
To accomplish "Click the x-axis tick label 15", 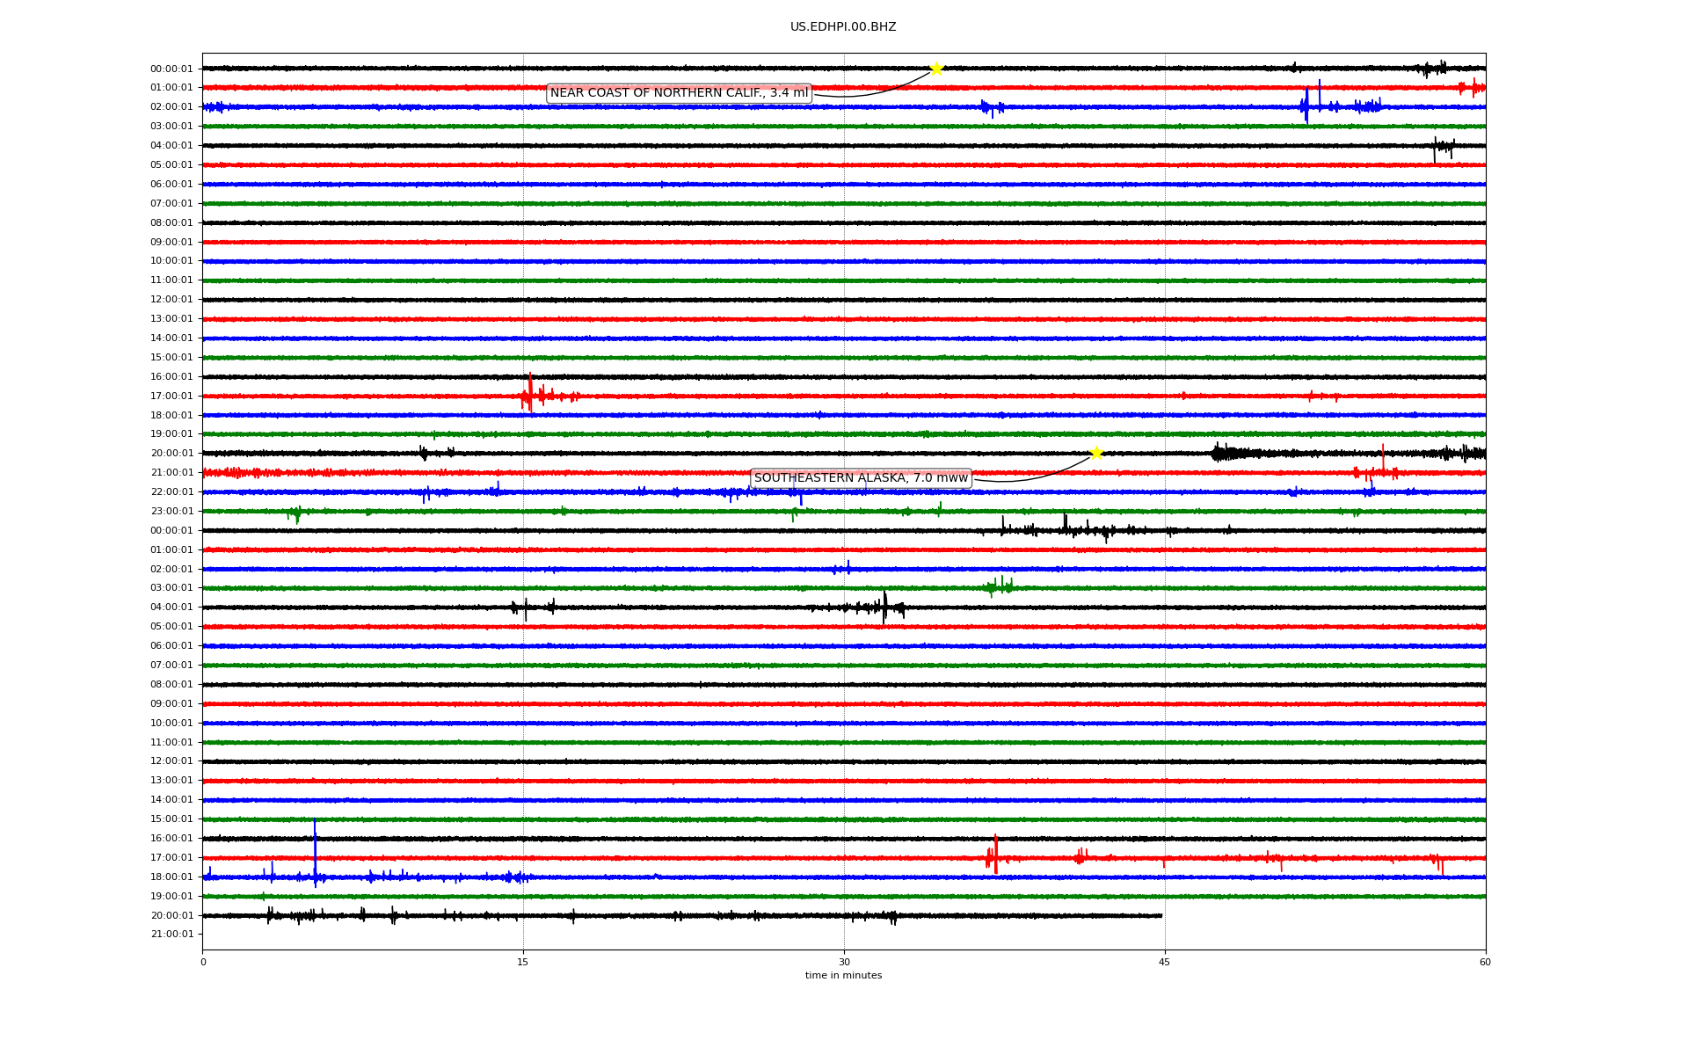I will pos(523,962).
